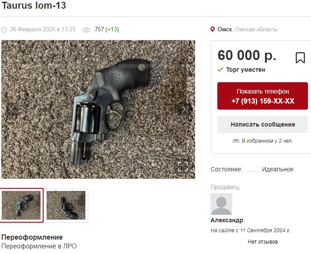
Task: Show next photo with right arrow
Action: [184, 109]
